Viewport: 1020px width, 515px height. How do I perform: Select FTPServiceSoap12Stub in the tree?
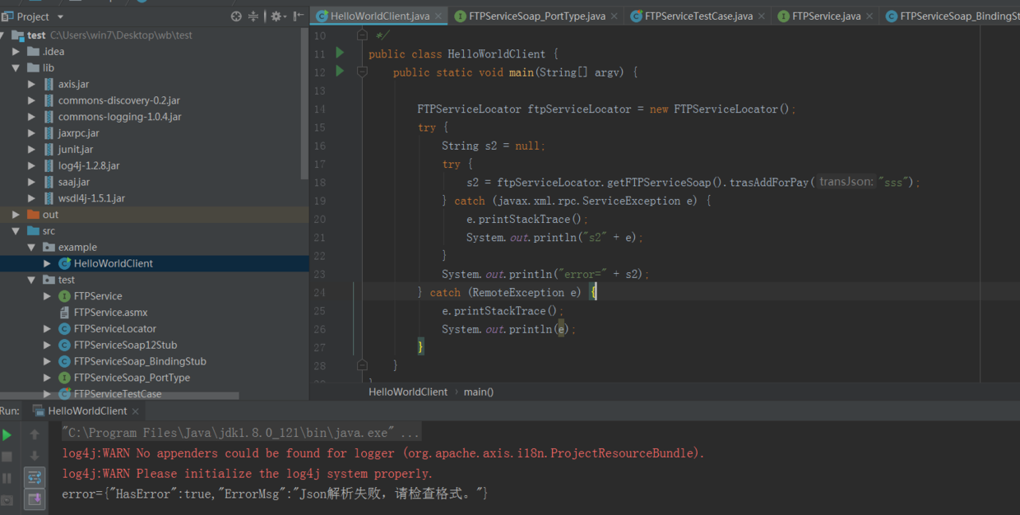pyautogui.click(x=125, y=345)
